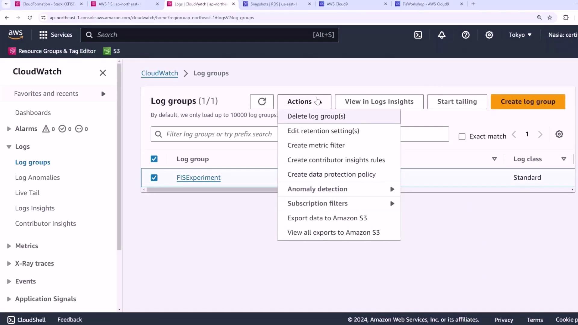Open AWS CloudShell icon in top navigation bar
The image size is (578, 325).
tap(418, 35)
